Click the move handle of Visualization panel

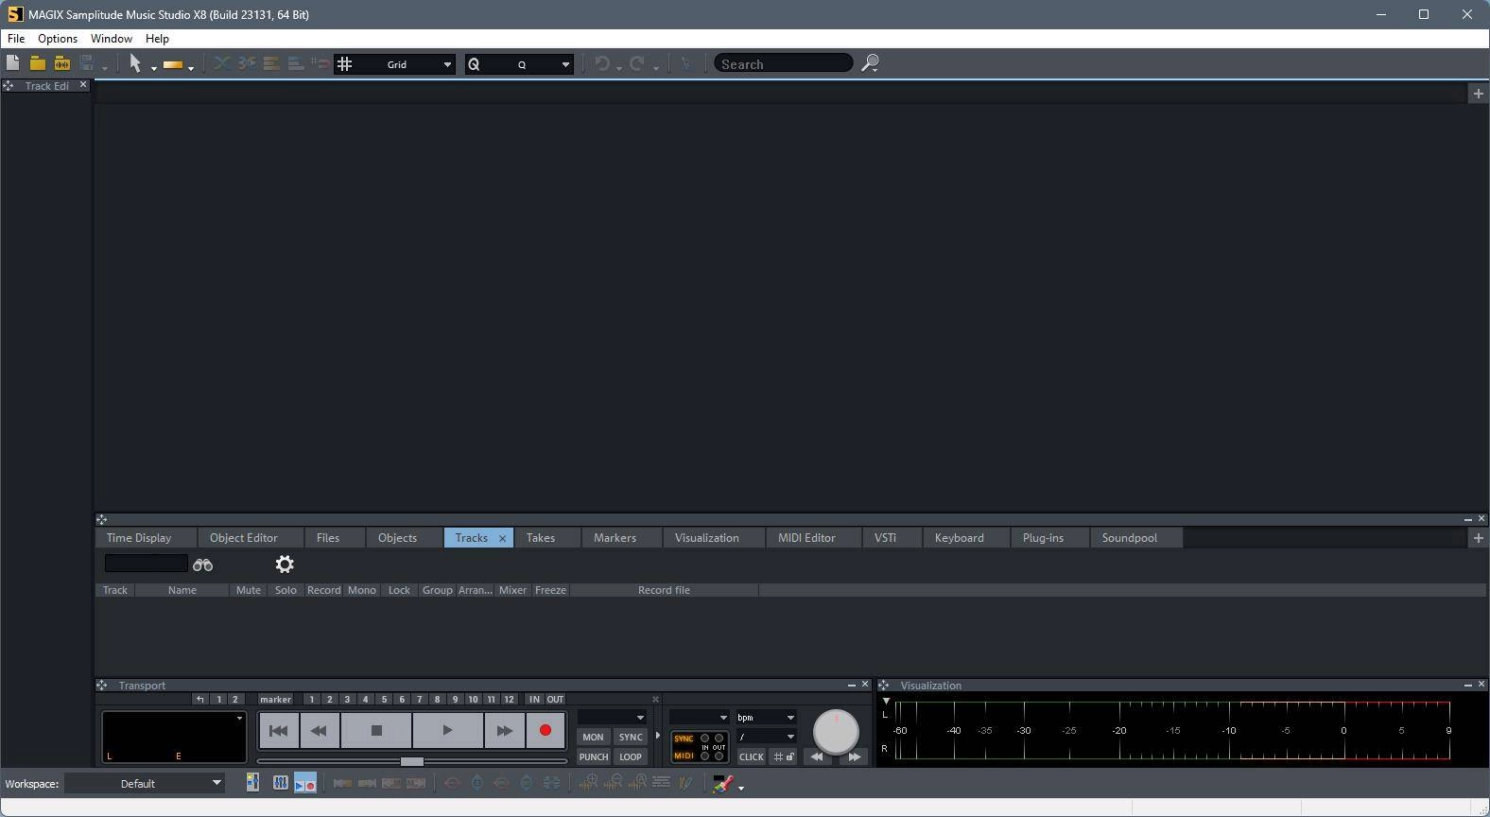click(x=884, y=686)
